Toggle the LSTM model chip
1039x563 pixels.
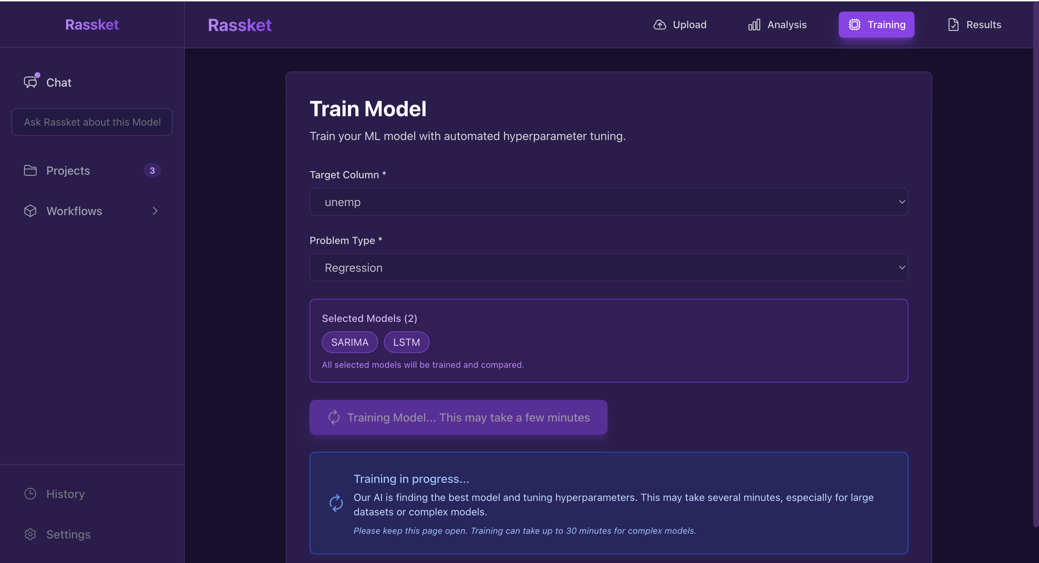click(406, 342)
